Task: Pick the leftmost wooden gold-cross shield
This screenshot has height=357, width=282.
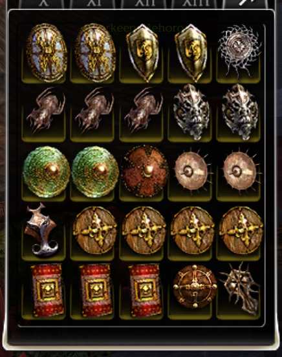Action: coord(95,230)
